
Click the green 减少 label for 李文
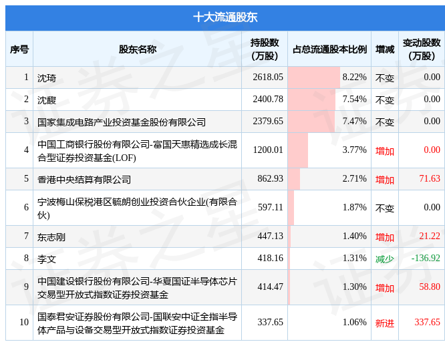[x=385, y=258]
